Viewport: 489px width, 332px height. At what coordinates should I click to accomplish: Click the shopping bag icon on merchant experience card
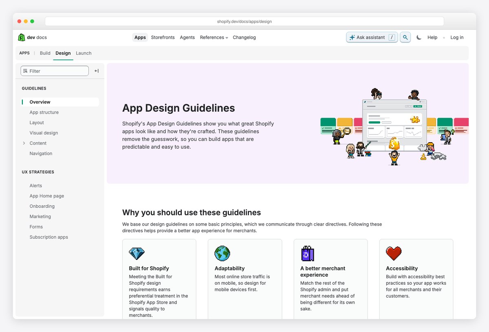click(308, 253)
